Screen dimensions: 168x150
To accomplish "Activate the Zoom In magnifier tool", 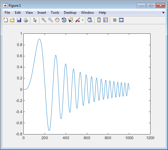I will pos(44,20).
